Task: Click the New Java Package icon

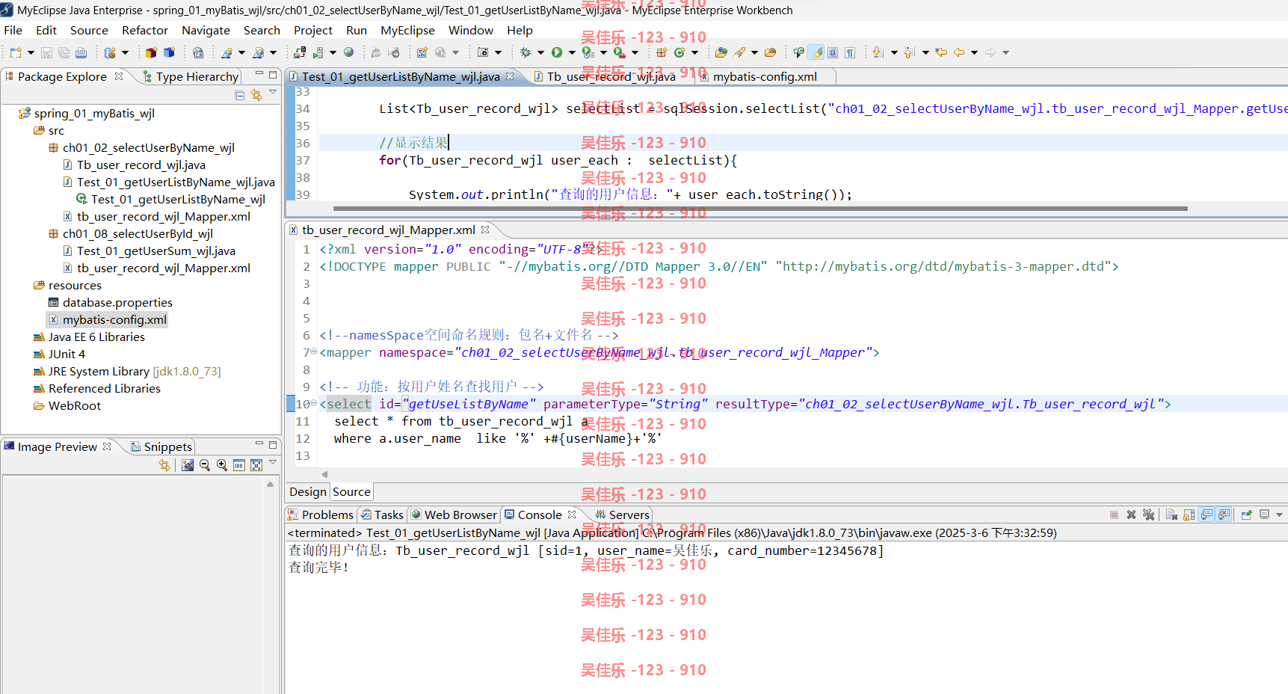Action: coord(662,52)
